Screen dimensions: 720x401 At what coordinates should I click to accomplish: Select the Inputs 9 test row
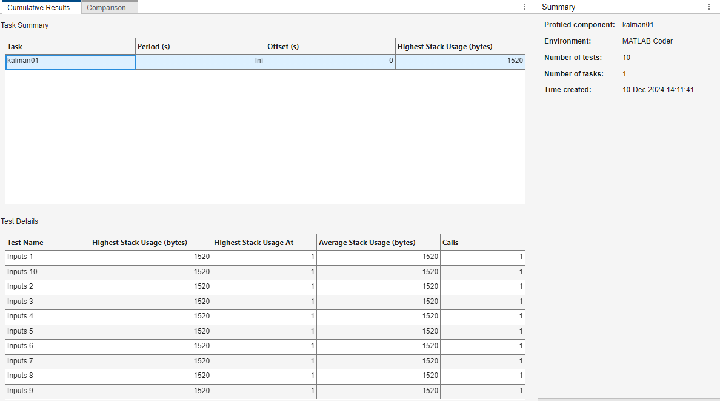47,391
